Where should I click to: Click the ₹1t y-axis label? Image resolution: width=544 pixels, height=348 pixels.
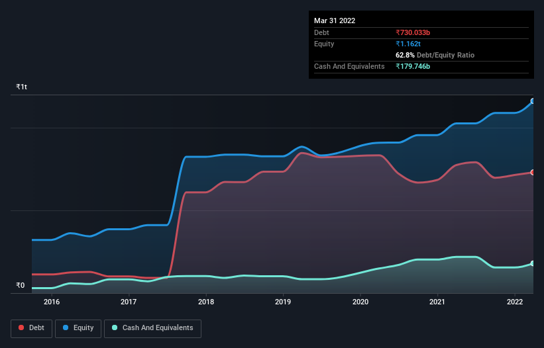(21, 87)
